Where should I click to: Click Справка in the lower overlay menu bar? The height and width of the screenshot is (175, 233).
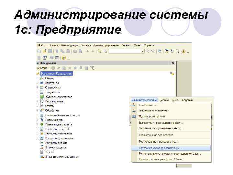coord(187,100)
